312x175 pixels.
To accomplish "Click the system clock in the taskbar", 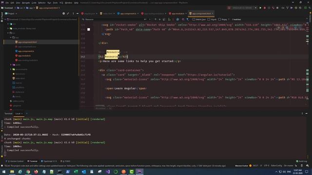I will point(298,172).
